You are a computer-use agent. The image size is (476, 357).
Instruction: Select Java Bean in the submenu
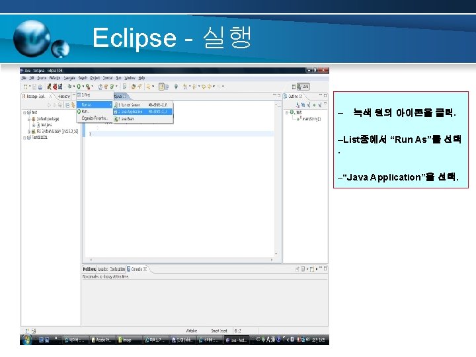pyautogui.click(x=143, y=119)
